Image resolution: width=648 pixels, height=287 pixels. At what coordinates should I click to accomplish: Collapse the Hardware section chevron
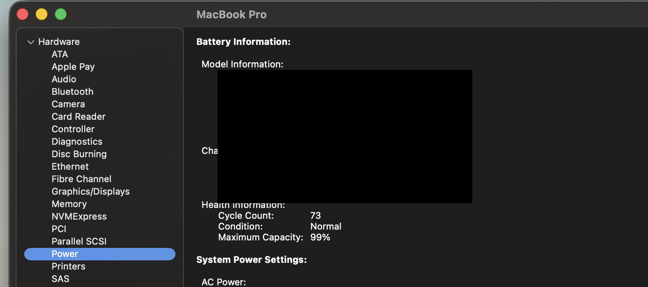30,42
